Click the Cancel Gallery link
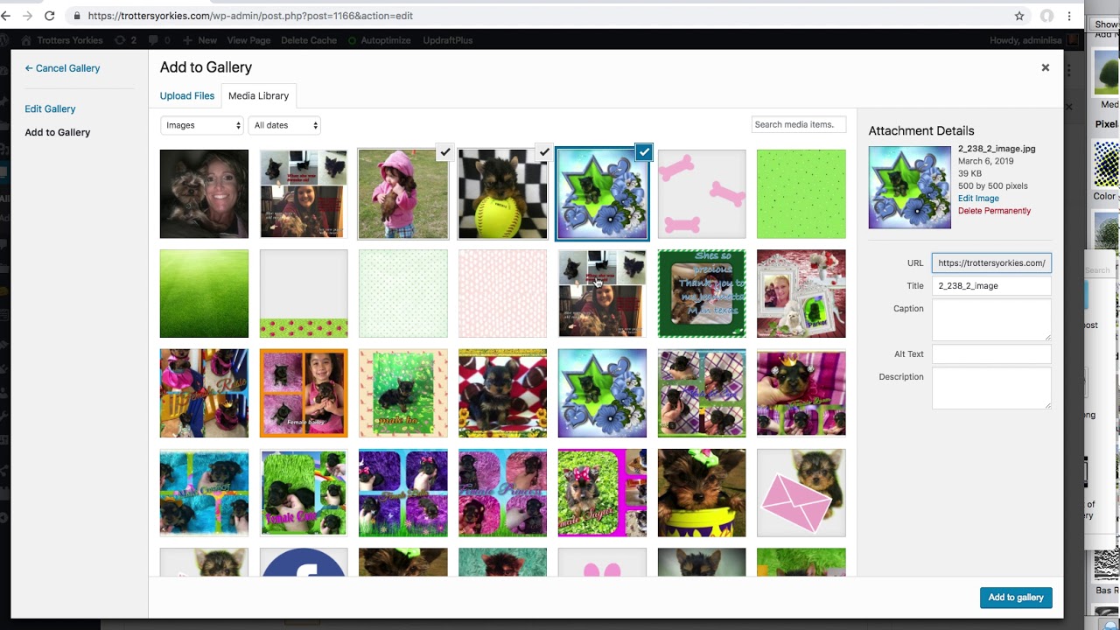The image size is (1120, 630). 62,68
